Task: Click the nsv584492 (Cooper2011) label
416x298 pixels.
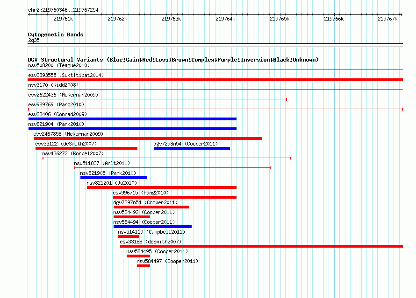Action: coord(144,212)
